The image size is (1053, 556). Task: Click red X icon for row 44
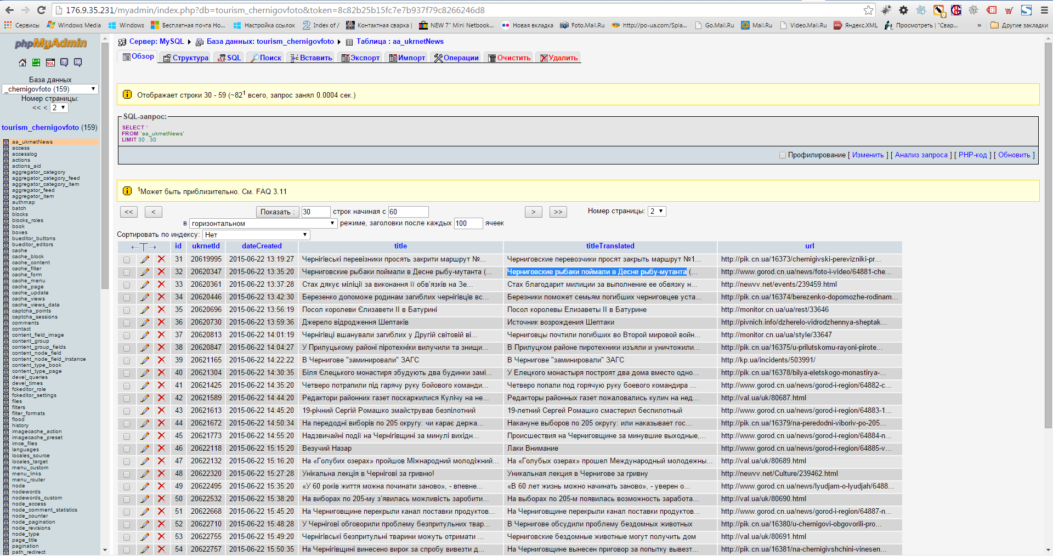coord(161,423)
